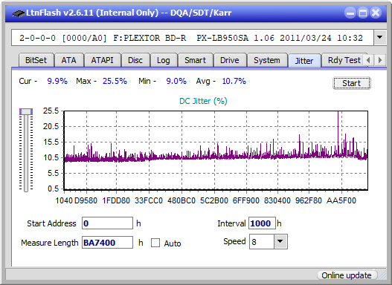Viewport: 392px width, 285px height.
Task: Click the Avg value 10.7%
Action: click(234, 81)
